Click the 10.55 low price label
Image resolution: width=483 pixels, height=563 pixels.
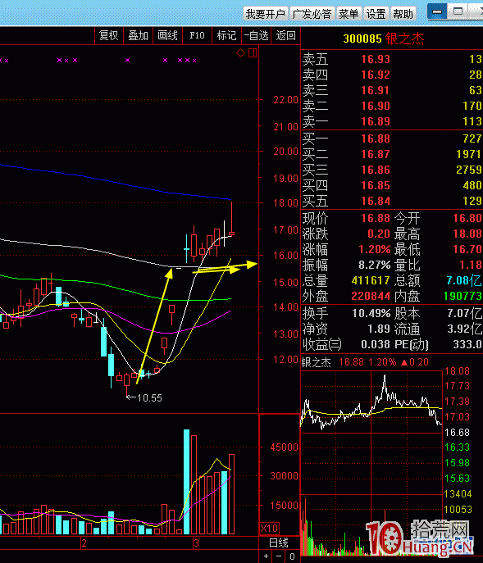click(x=149, y=397)
